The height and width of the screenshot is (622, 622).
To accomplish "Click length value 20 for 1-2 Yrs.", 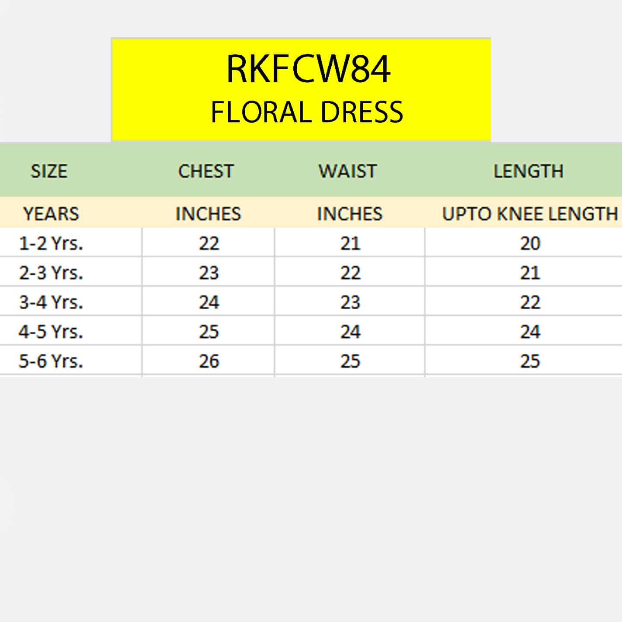I will click(x=530, y=244).
